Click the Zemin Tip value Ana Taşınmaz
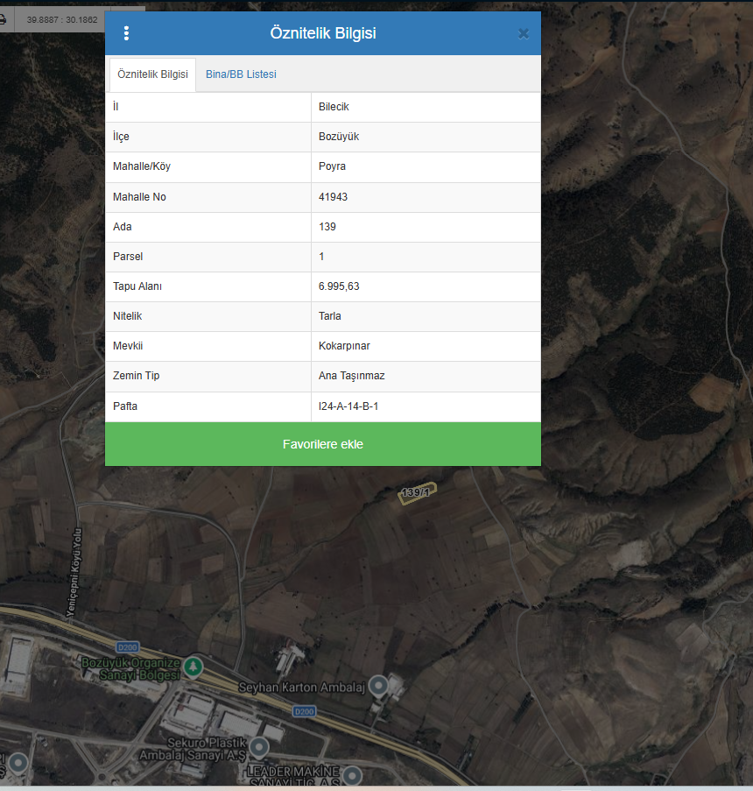The height and width of the screenshot is (791, 753). pyautogui.click(x=426, y=376)
